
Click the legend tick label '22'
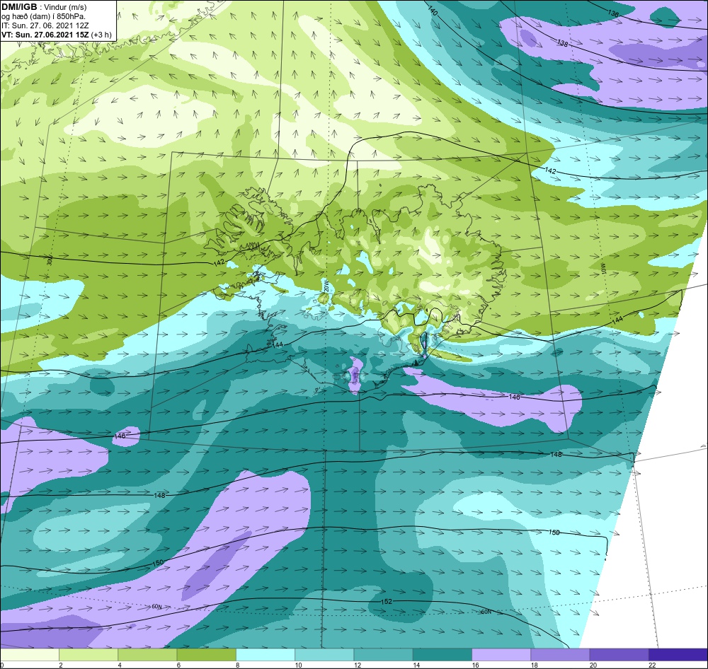tap(652, 665)
